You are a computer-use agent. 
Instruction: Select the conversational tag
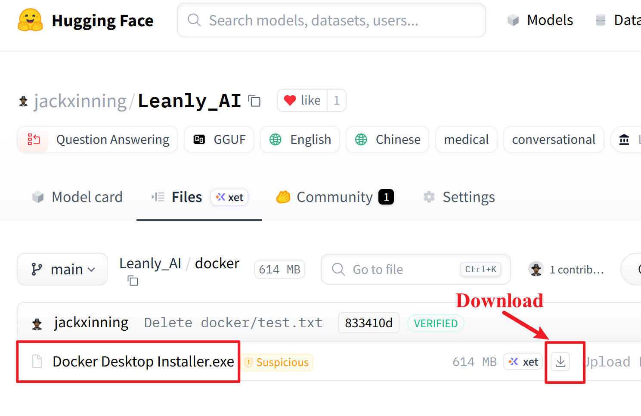pos(554,140)
